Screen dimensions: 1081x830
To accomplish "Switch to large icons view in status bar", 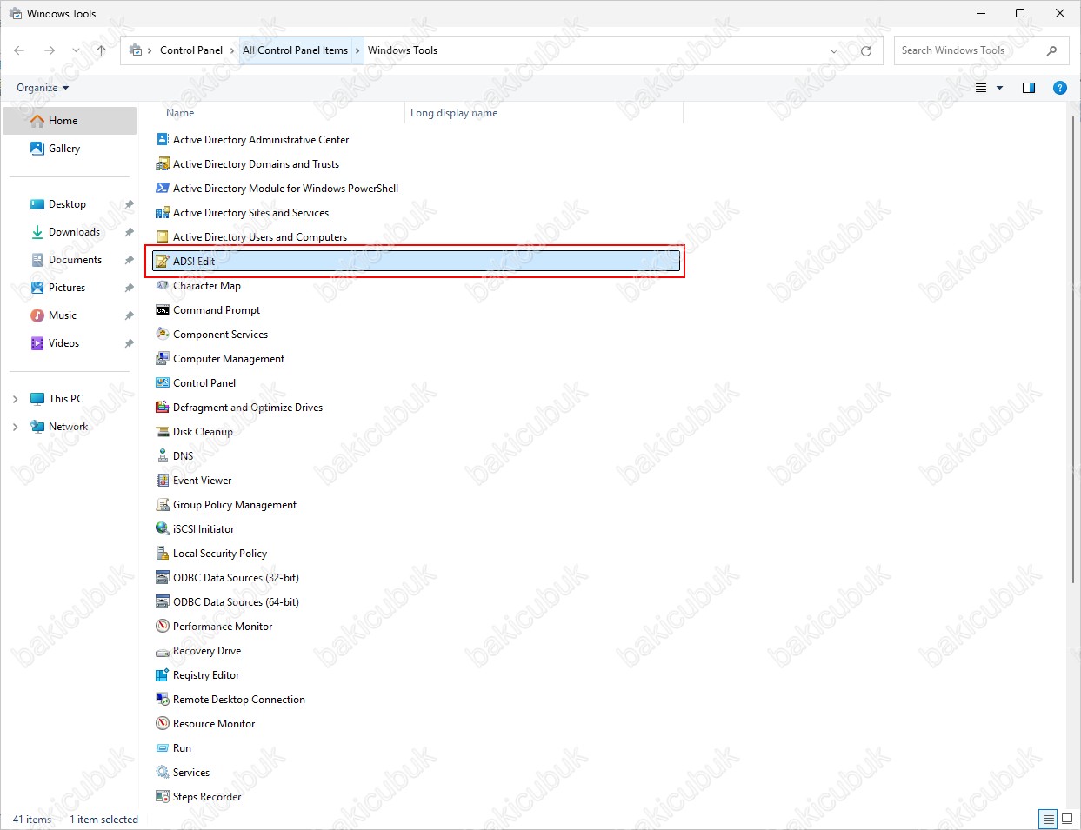I will pos(1068,819).
